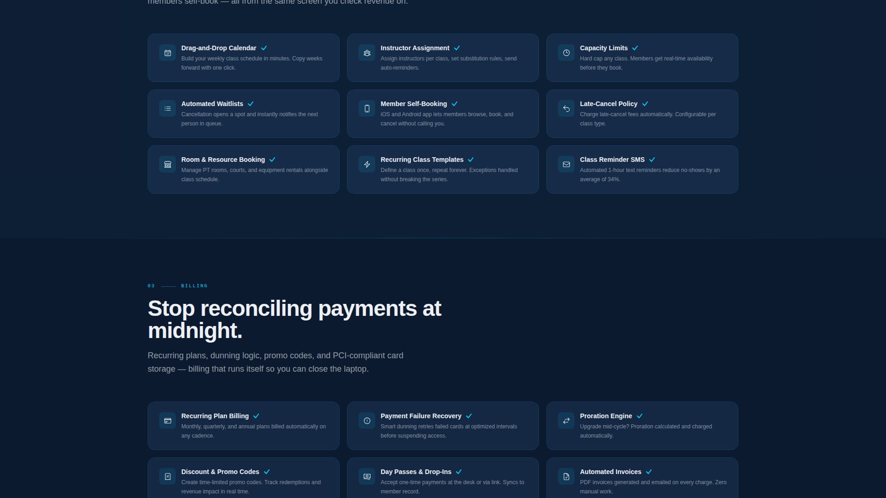Click the Proration Engine swap arrows icon
The height and width of the screenshot is (498, 886).
pyautogui.click(x=566, y=421)
